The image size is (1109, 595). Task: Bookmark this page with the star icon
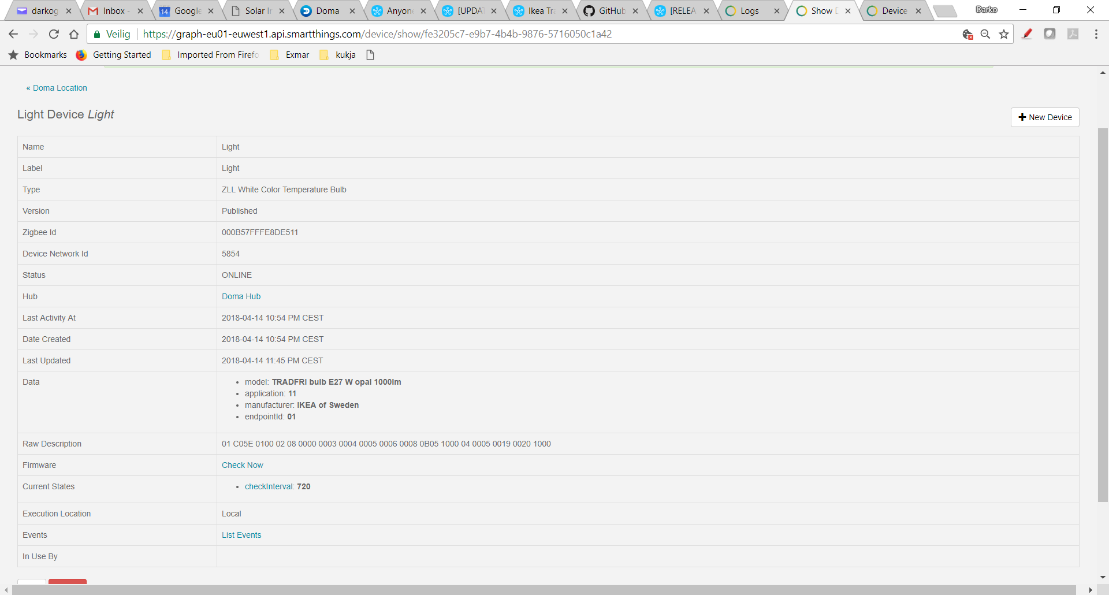pyautogui.click(x=1004, y=34)
